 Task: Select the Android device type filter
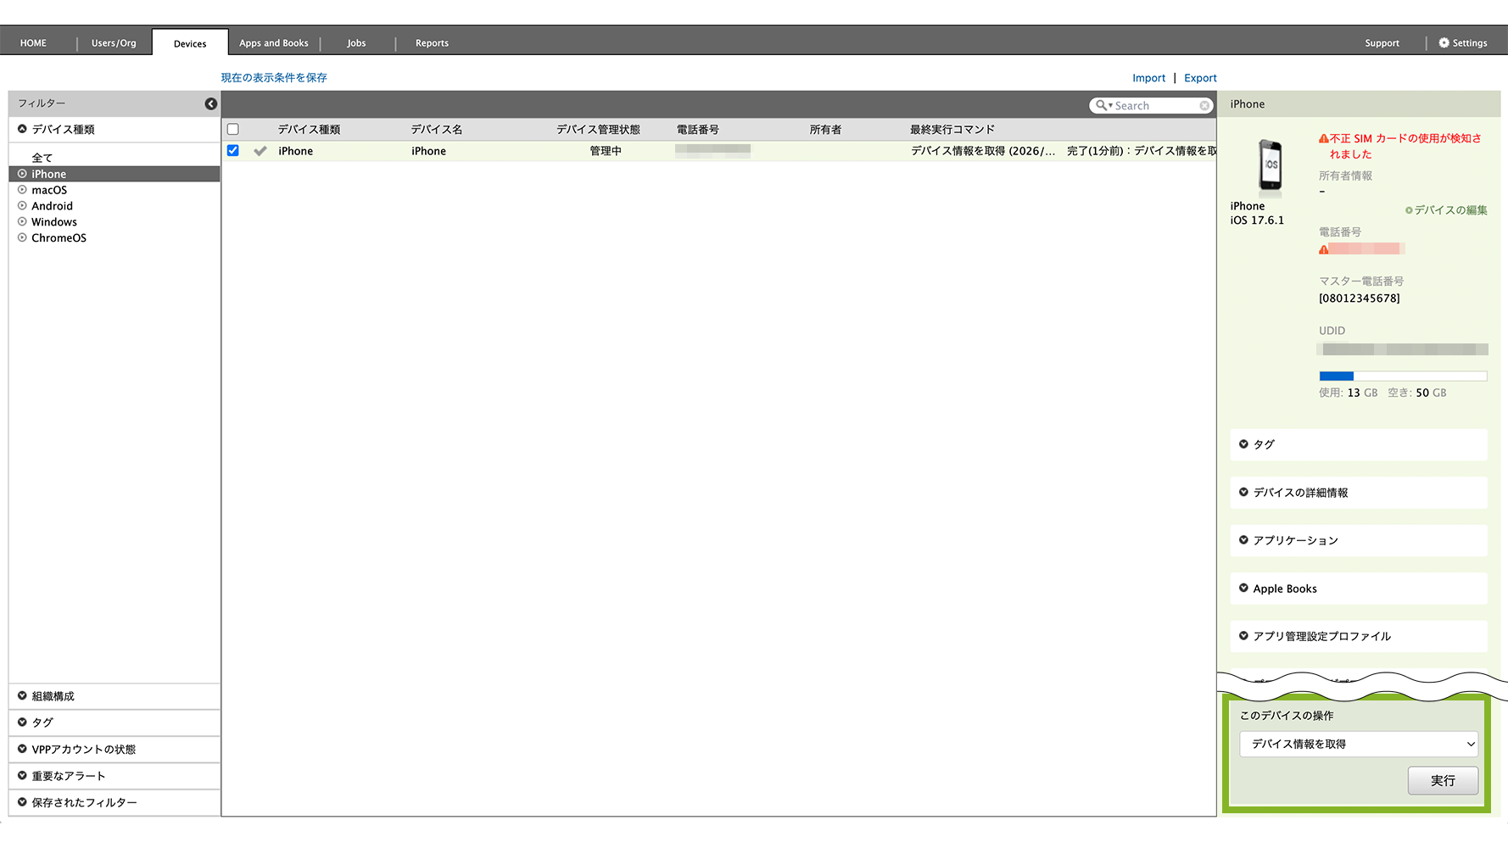point(52,206)
